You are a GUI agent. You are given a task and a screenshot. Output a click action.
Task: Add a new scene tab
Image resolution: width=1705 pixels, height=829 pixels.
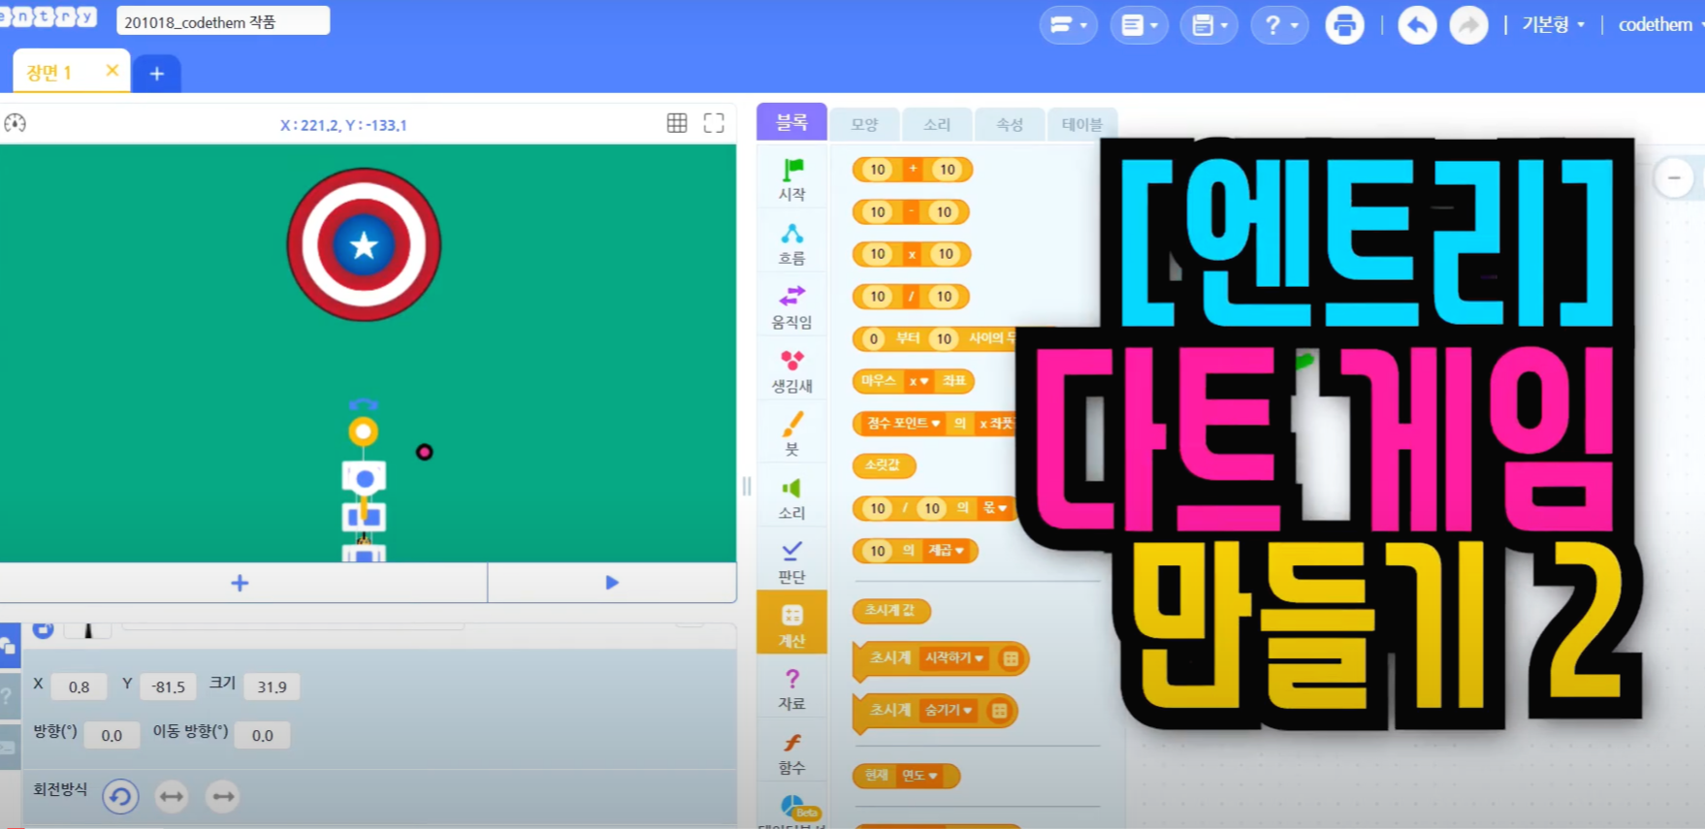(157, 74)
